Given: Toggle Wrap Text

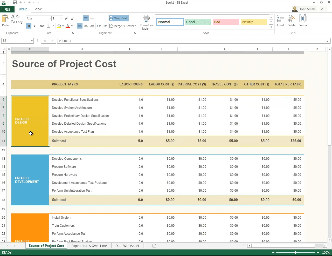Looking at the screenshot, I should (119, 18).
